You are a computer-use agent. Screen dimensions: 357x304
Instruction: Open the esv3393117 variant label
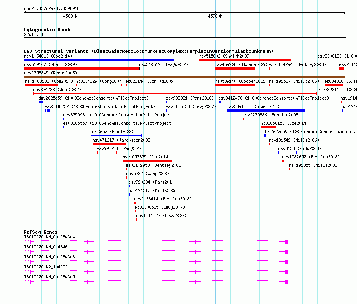click(337, 90)
